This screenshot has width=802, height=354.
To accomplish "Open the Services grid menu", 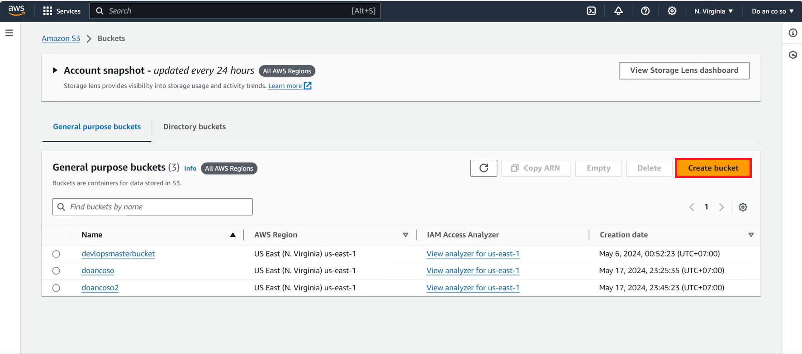I will click(62, 11).
